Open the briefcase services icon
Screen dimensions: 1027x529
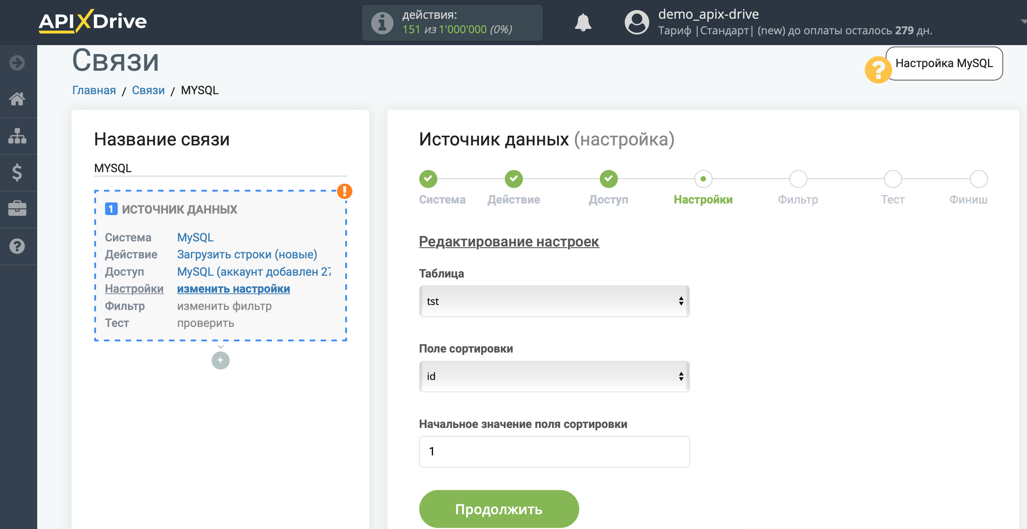pyautogui.click(x=17, y=209)
